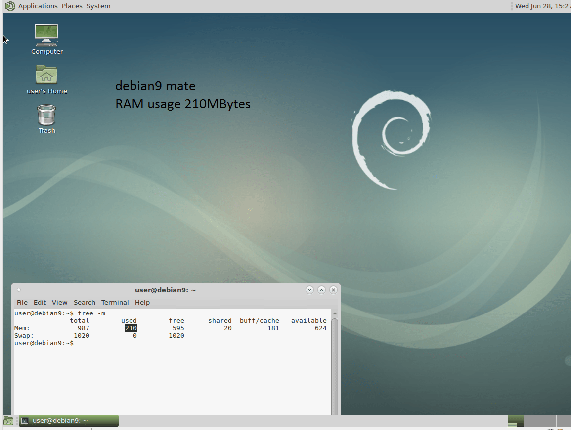Click the 'Swap:' row label
571x430 pixels.
[x=24, y=335]
